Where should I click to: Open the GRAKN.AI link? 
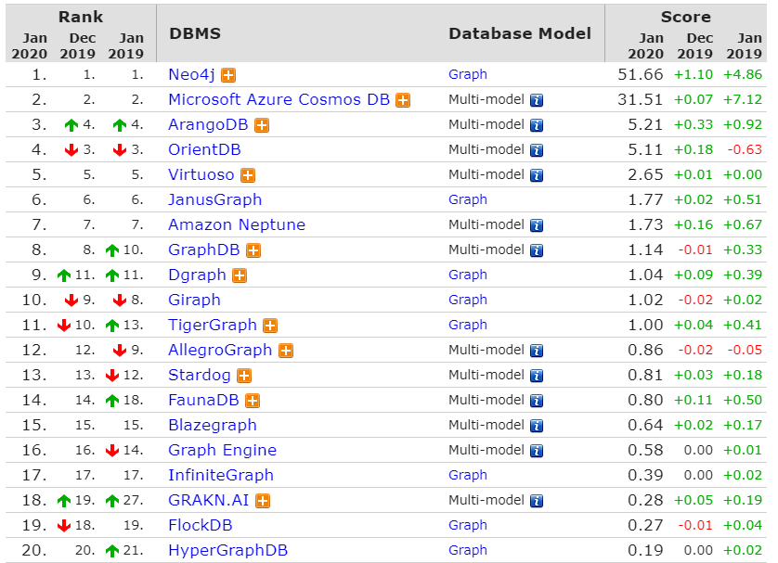(208, 500)
